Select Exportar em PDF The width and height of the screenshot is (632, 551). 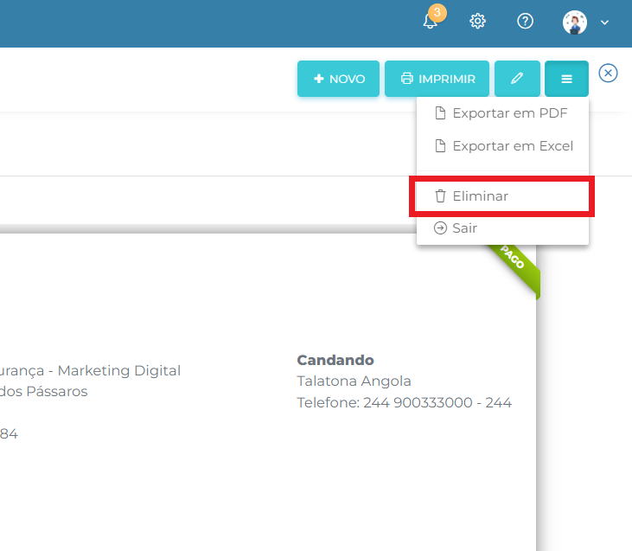[502, 113]
